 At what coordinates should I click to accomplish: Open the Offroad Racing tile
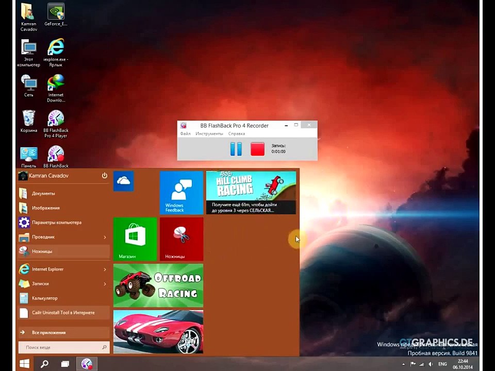158,285
